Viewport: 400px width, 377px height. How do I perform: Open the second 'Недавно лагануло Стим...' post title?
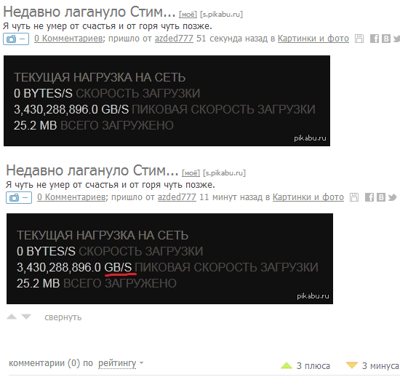coord(92,170)
